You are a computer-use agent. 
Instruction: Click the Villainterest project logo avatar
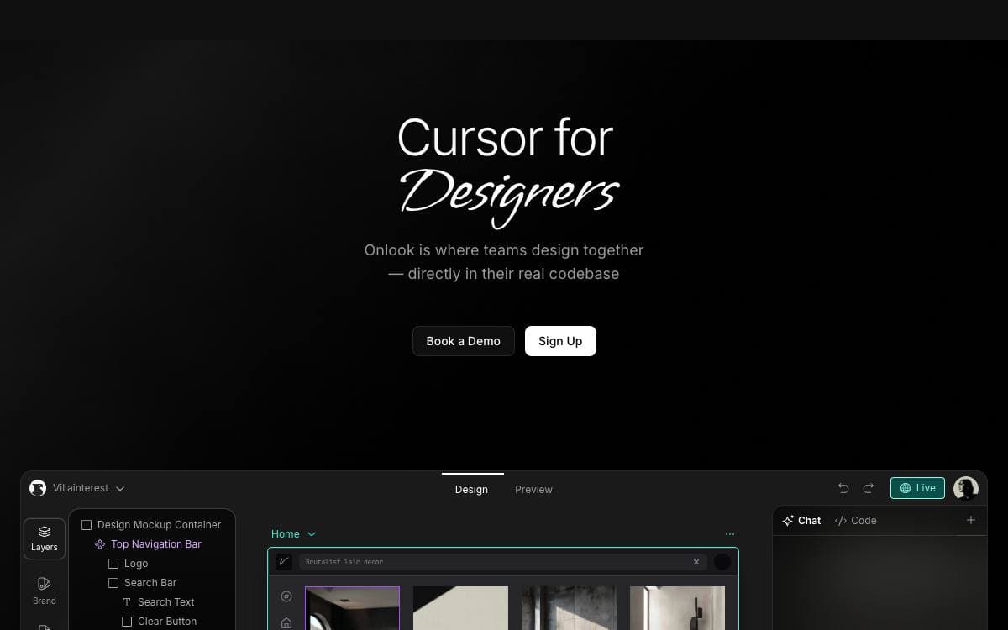pyautogui.click(x=38, y=488)
